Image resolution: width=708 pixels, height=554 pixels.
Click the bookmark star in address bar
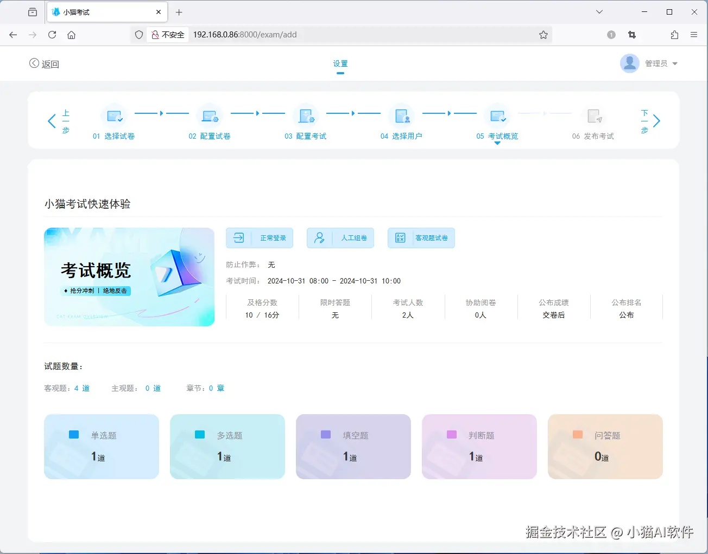543,34
